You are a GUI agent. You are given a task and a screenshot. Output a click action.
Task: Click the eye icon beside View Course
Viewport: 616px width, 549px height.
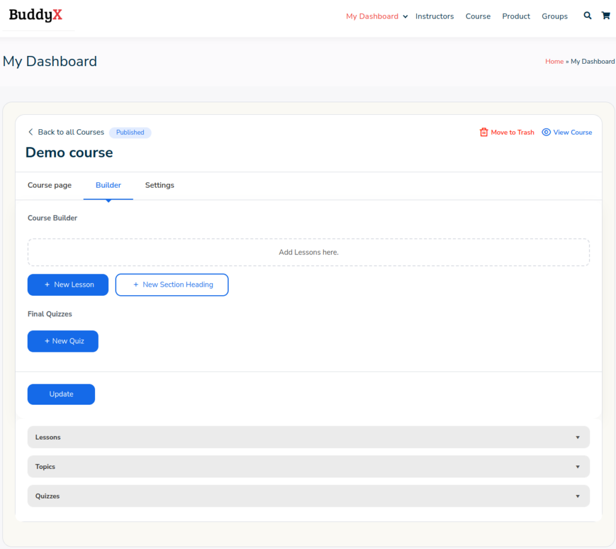pos(546,132)
